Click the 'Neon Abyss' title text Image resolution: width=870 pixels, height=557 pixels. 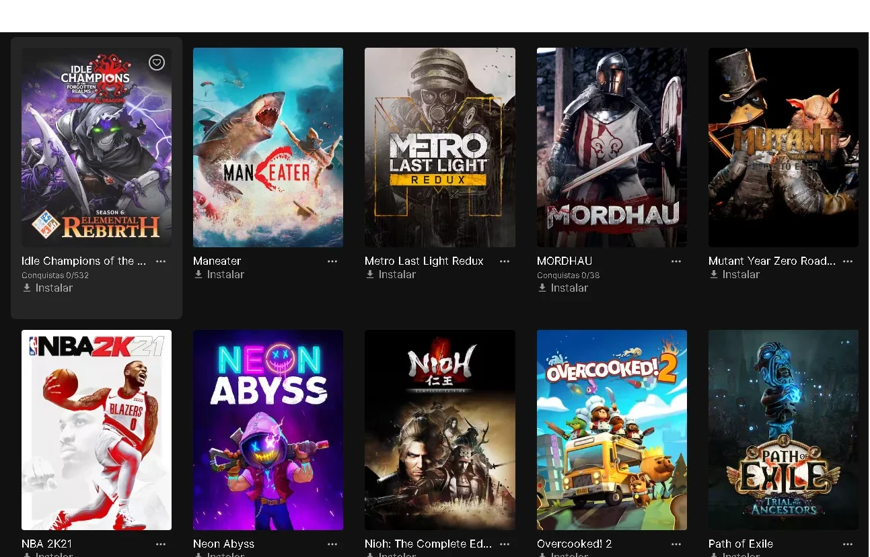(x=223, y=544)
